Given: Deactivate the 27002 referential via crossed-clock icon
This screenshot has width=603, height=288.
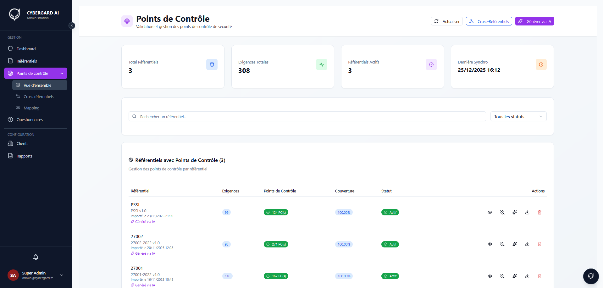Looking at the screenshot, I should click(x=502, y=244).
